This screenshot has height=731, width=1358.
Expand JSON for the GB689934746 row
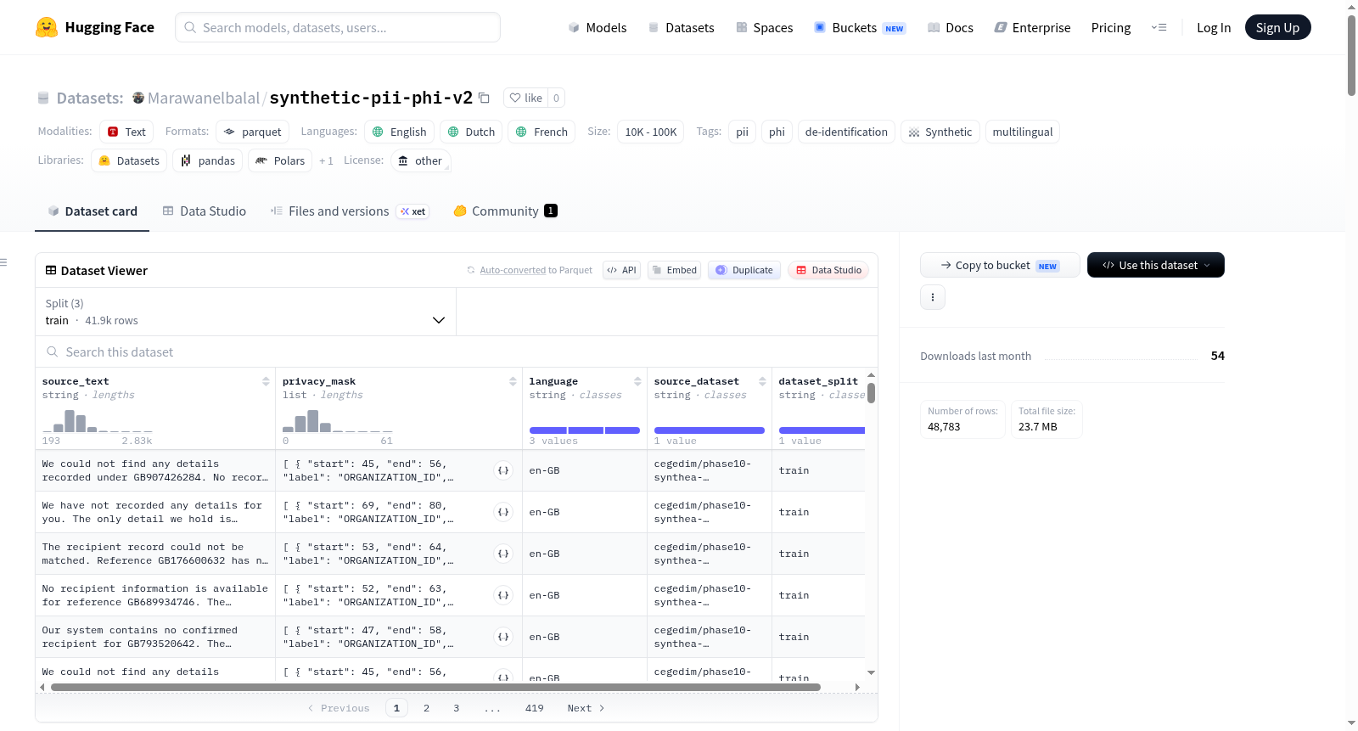[503, 595]
